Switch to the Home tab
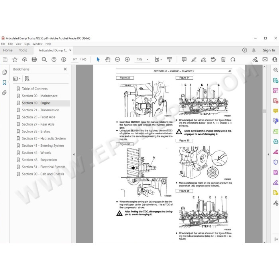The image size is (279, 279). coord(8,50)
